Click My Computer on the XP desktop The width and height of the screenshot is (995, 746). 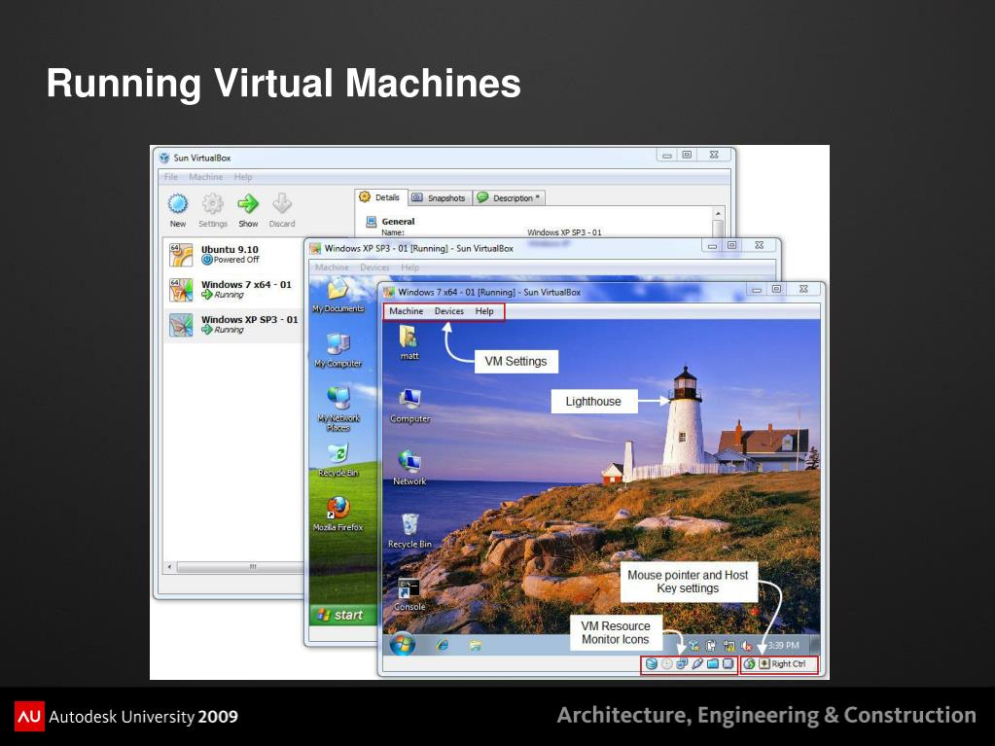coord(338,350)
